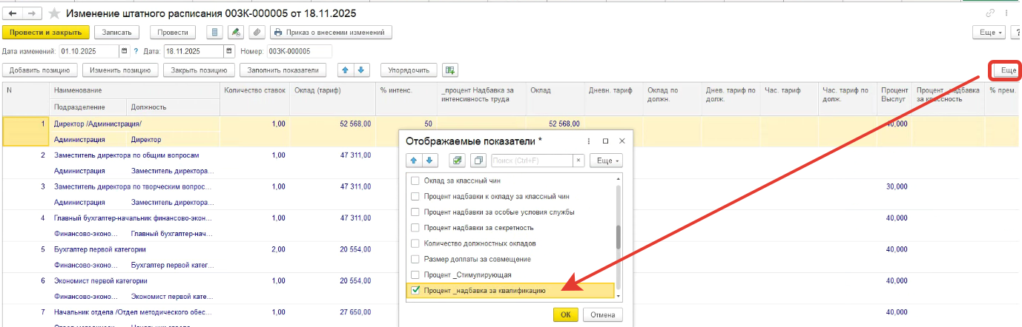Tick Оклад за классный чин checkbox
Screen dimensions: 1022x327
(415, 181)
